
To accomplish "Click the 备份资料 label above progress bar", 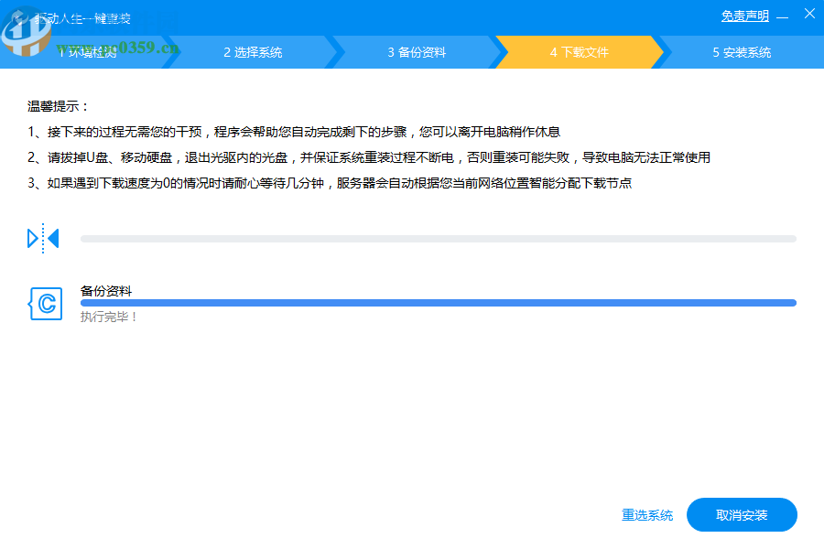I will tap(106, 291).
